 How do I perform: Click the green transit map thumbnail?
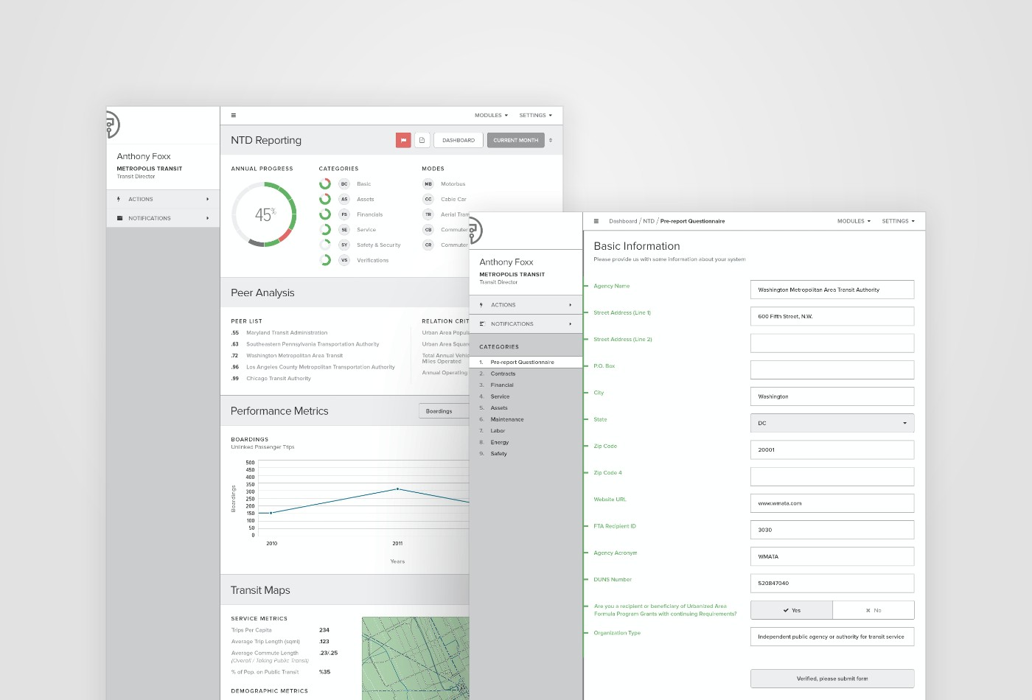(415, 658)
